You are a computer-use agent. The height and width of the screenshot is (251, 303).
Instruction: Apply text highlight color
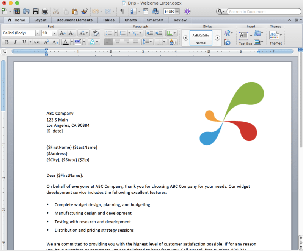(78, 42)
